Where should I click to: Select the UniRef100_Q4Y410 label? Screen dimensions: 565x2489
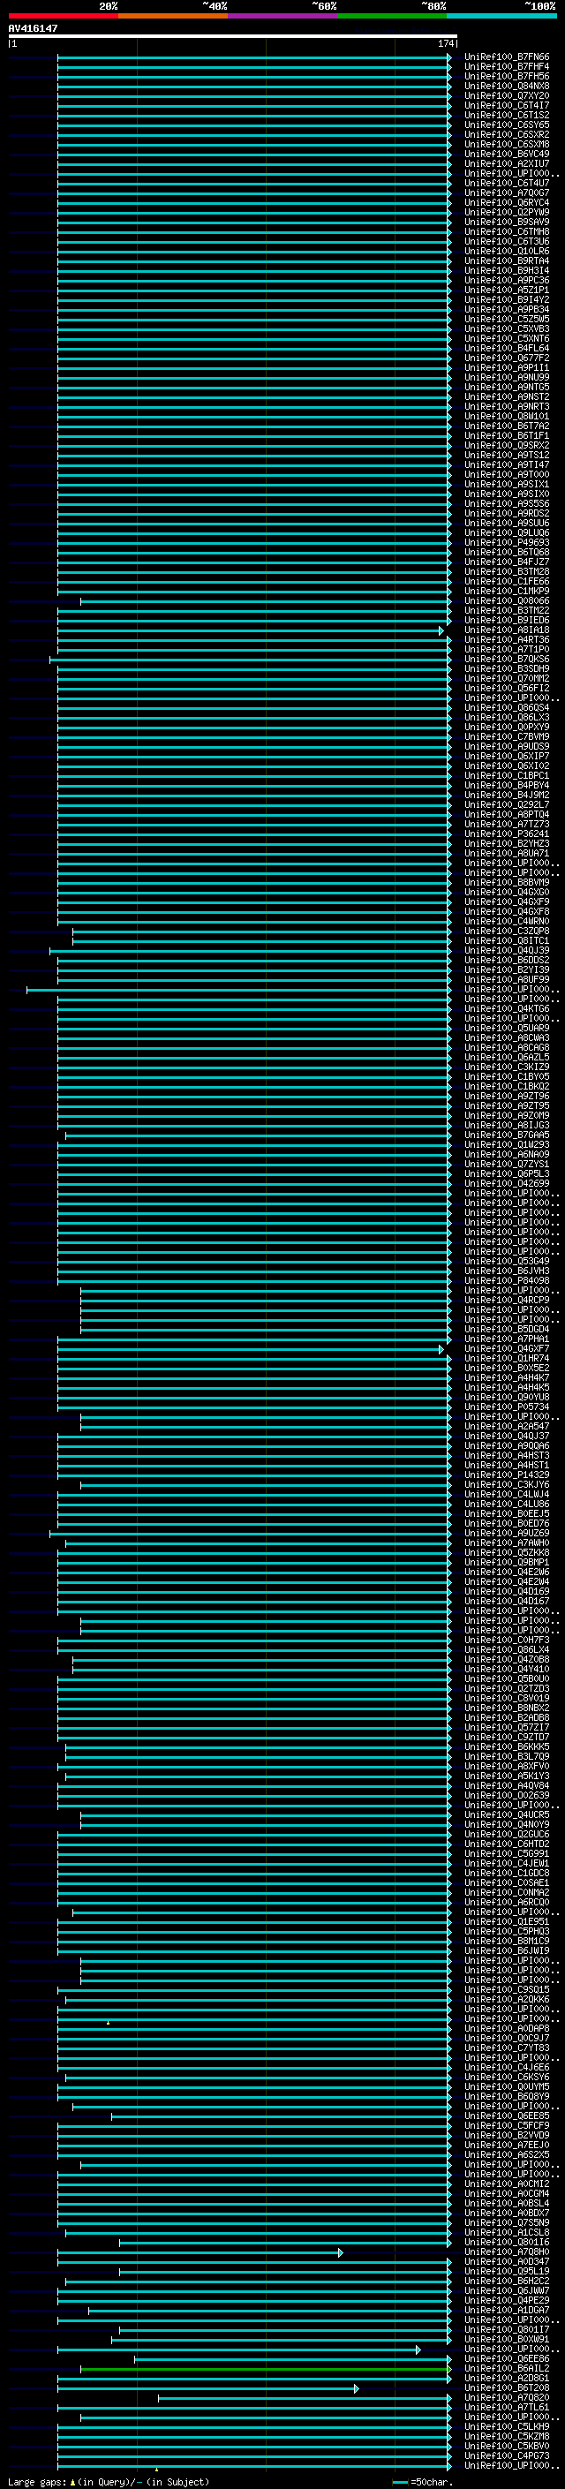(506, 1669)
